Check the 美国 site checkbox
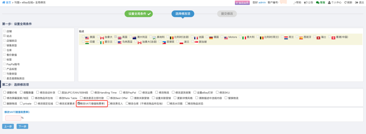Screen dimensions: 366x134 83,37
